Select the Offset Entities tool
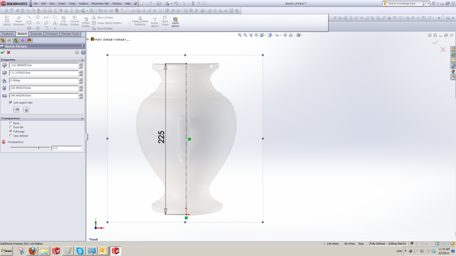The image size is (456, 256). pyautogui.click(x=86, y=21)
